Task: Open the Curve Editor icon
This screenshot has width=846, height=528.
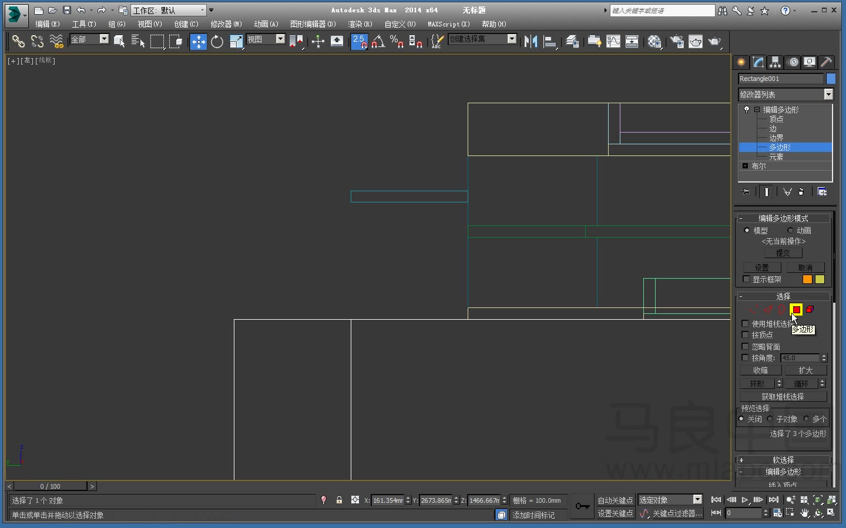Action: (x=613, y=42)
